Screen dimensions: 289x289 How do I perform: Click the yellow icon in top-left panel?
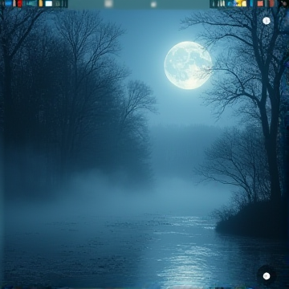pyautogui.click(x=41, y=3)
